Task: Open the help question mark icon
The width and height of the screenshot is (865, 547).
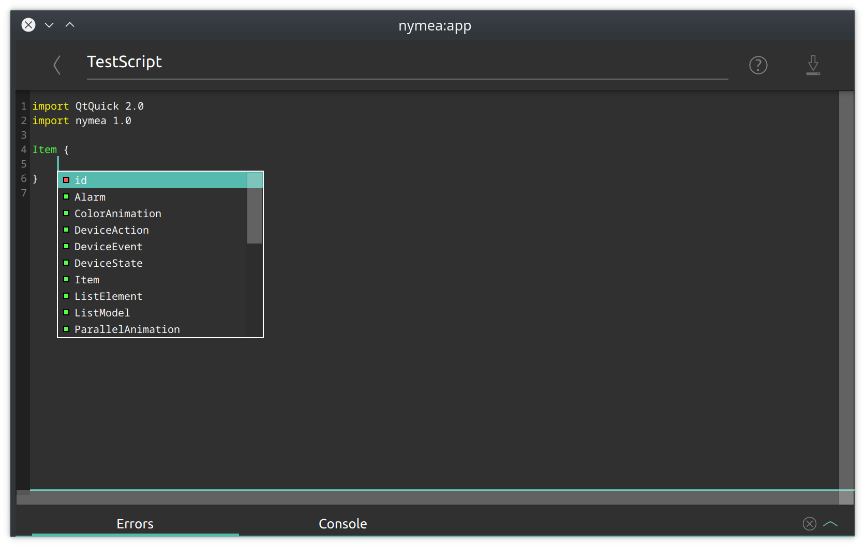Action: point(758,65)
